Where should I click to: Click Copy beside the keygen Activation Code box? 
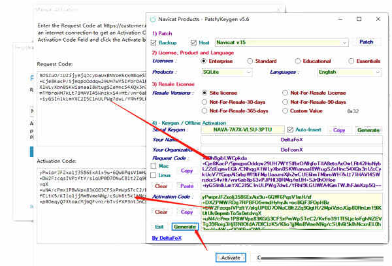[x=187, y=212]
